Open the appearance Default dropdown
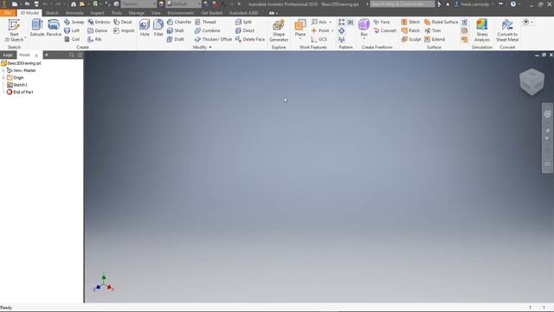Viewport: 554px width, 312px height. [x=184, y=3]
